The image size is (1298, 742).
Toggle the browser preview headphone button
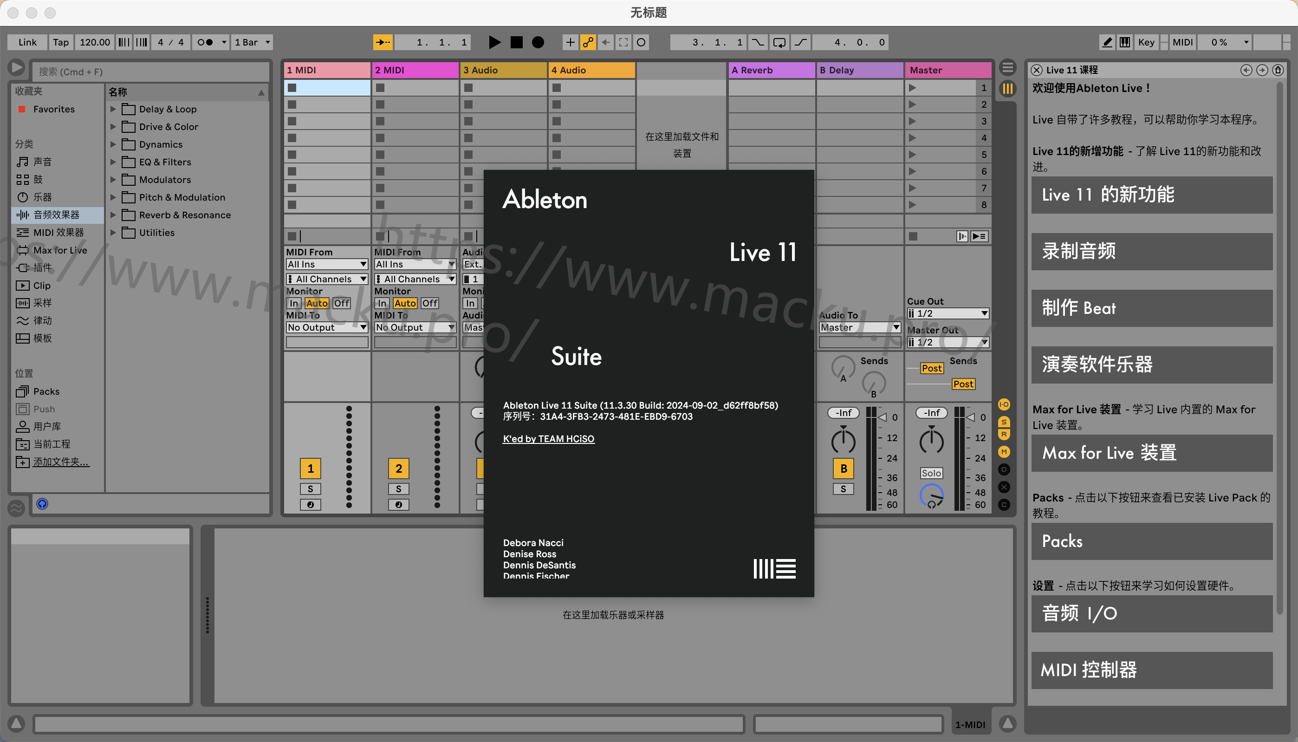(42, 504)
